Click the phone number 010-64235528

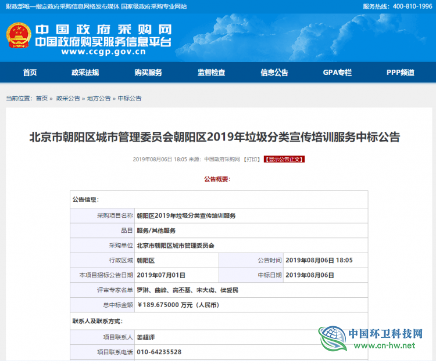click(x=159, y=352)
